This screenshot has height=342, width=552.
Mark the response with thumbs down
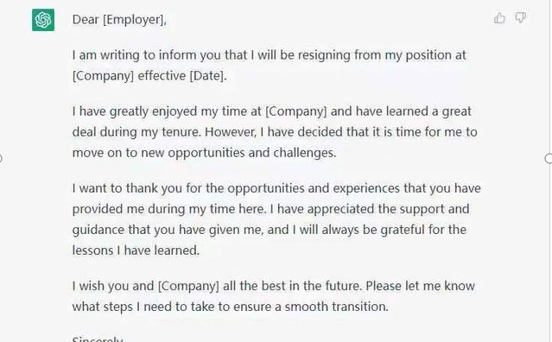520,17
